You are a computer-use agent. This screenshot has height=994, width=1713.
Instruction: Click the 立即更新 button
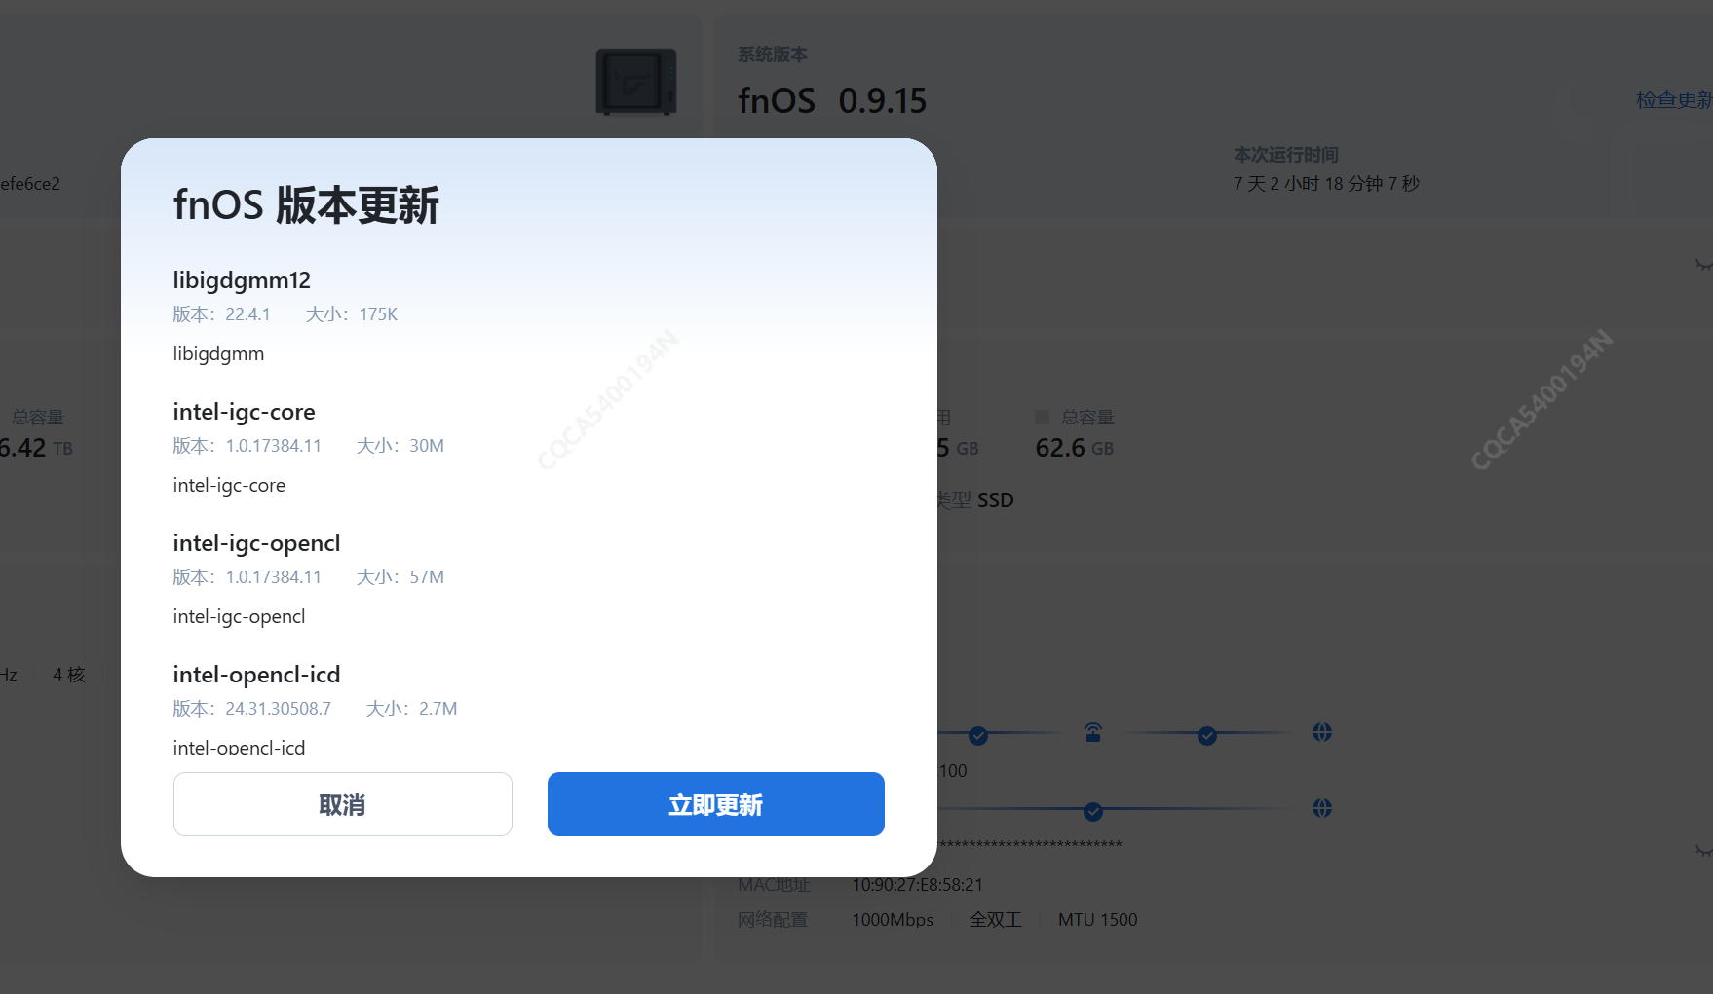point(715,804)
